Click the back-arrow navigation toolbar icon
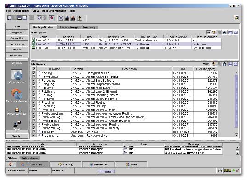 tap(39, 18)
